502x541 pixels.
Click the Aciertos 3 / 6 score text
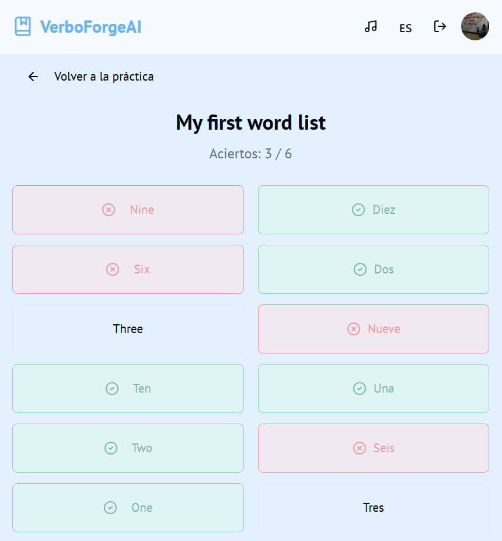(250, 154)
